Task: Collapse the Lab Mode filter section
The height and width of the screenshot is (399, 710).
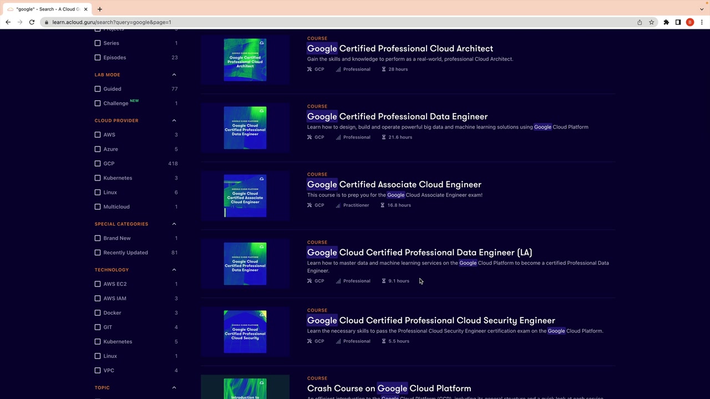Action: (x=174, y=75)
